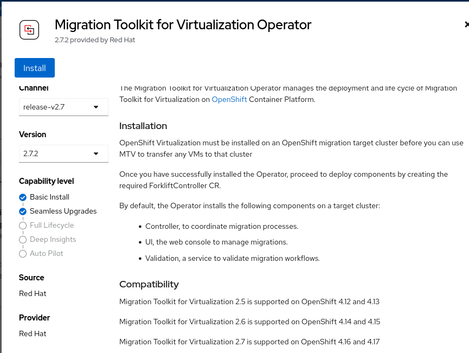Close the operator details panel

[466, 24]
